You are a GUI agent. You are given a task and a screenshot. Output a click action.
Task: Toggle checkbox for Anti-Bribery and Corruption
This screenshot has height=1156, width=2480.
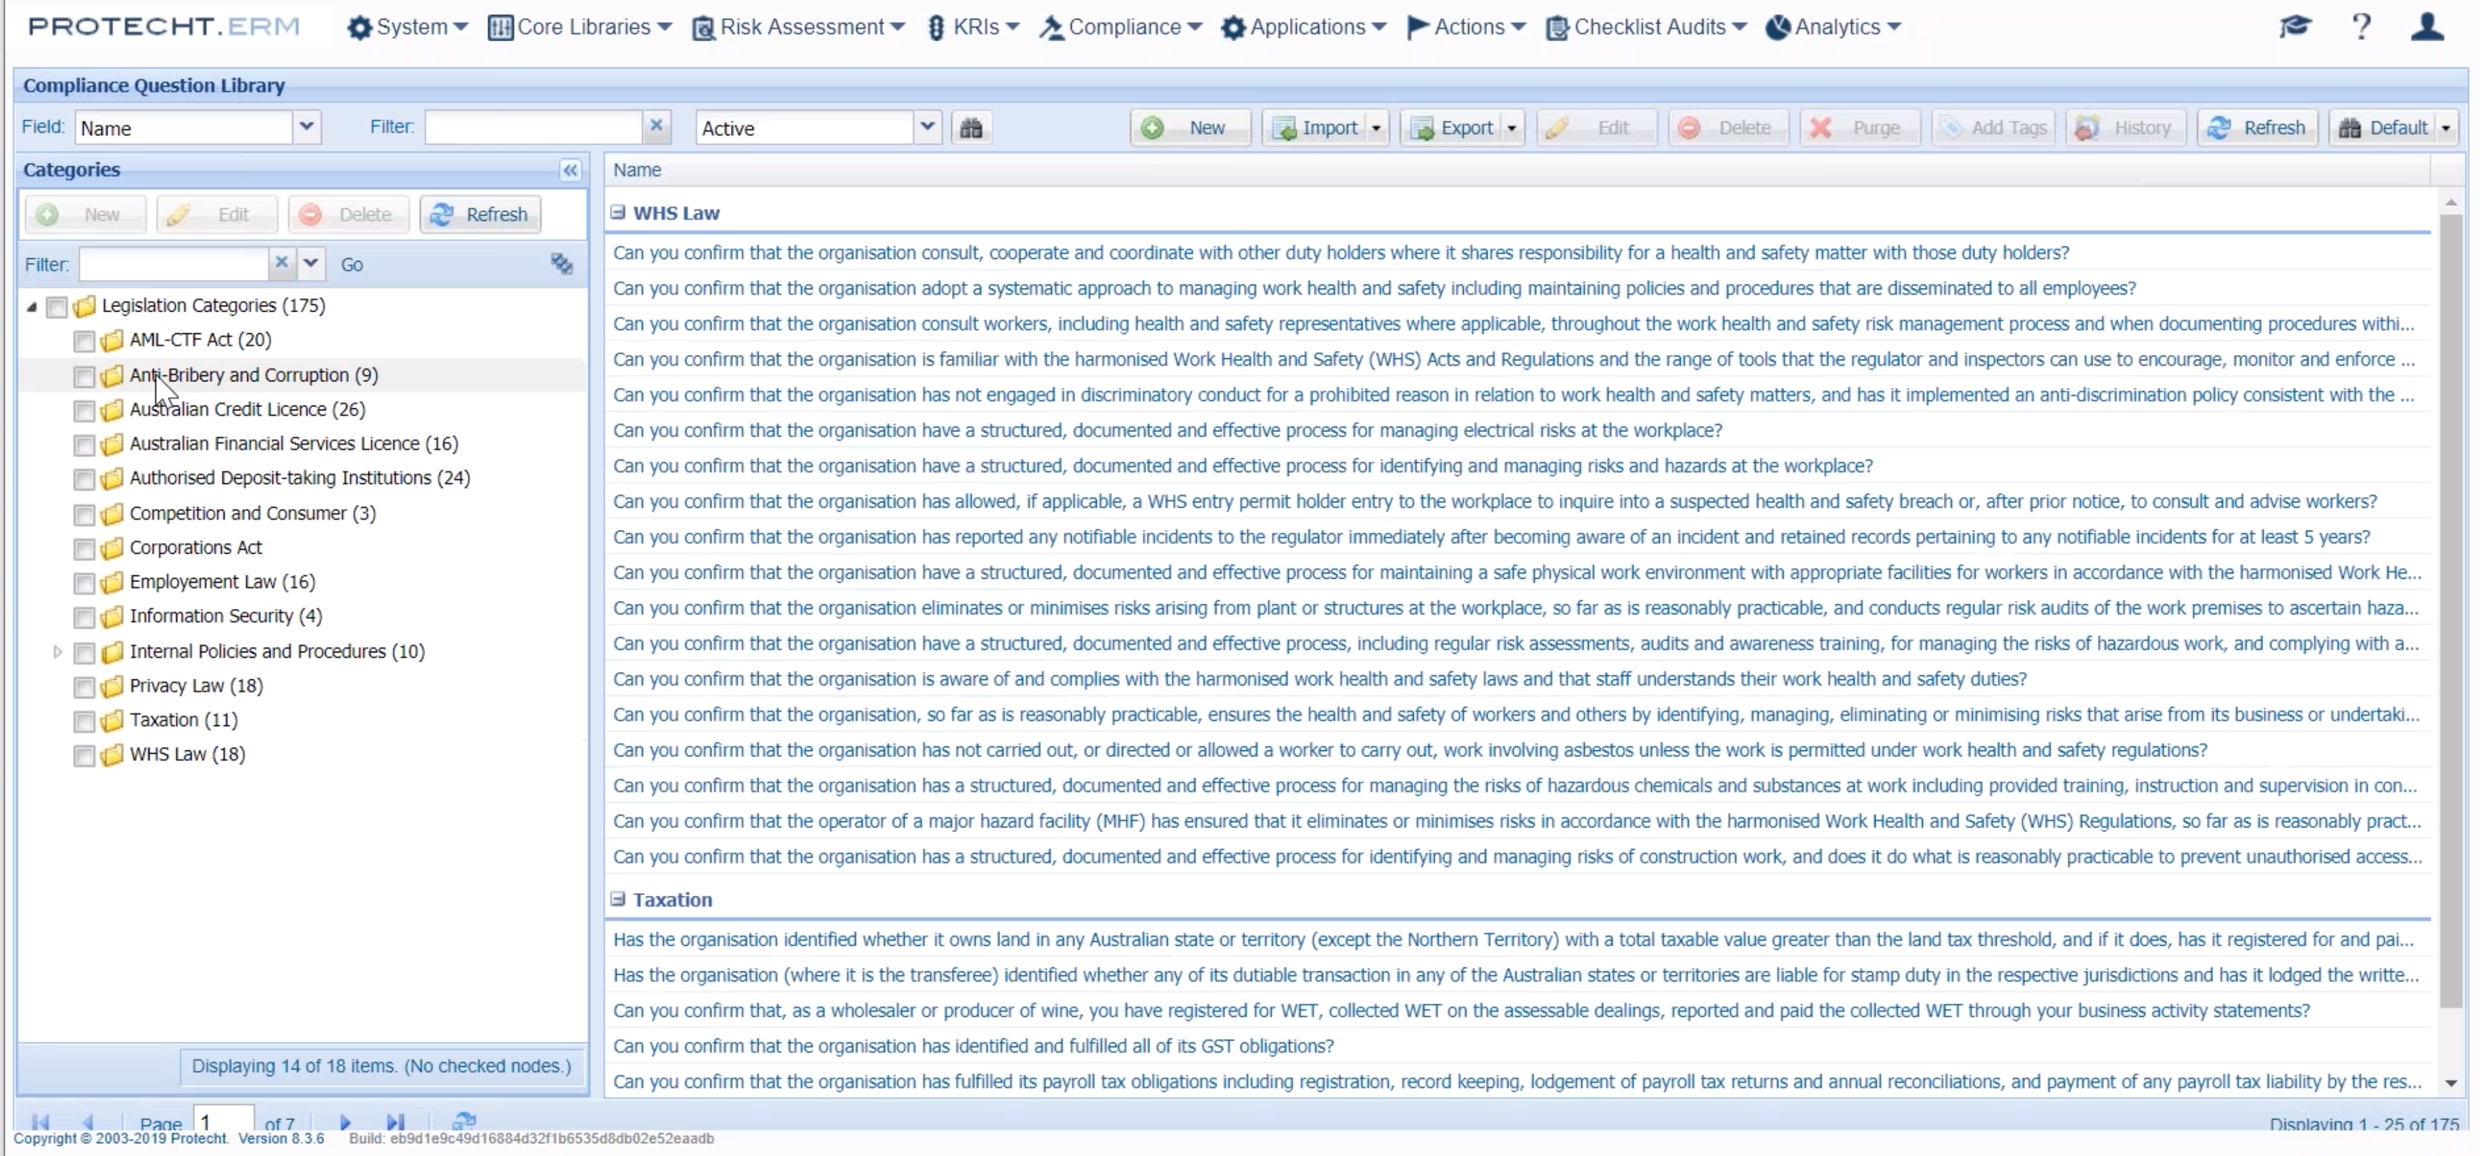(84, 375)
